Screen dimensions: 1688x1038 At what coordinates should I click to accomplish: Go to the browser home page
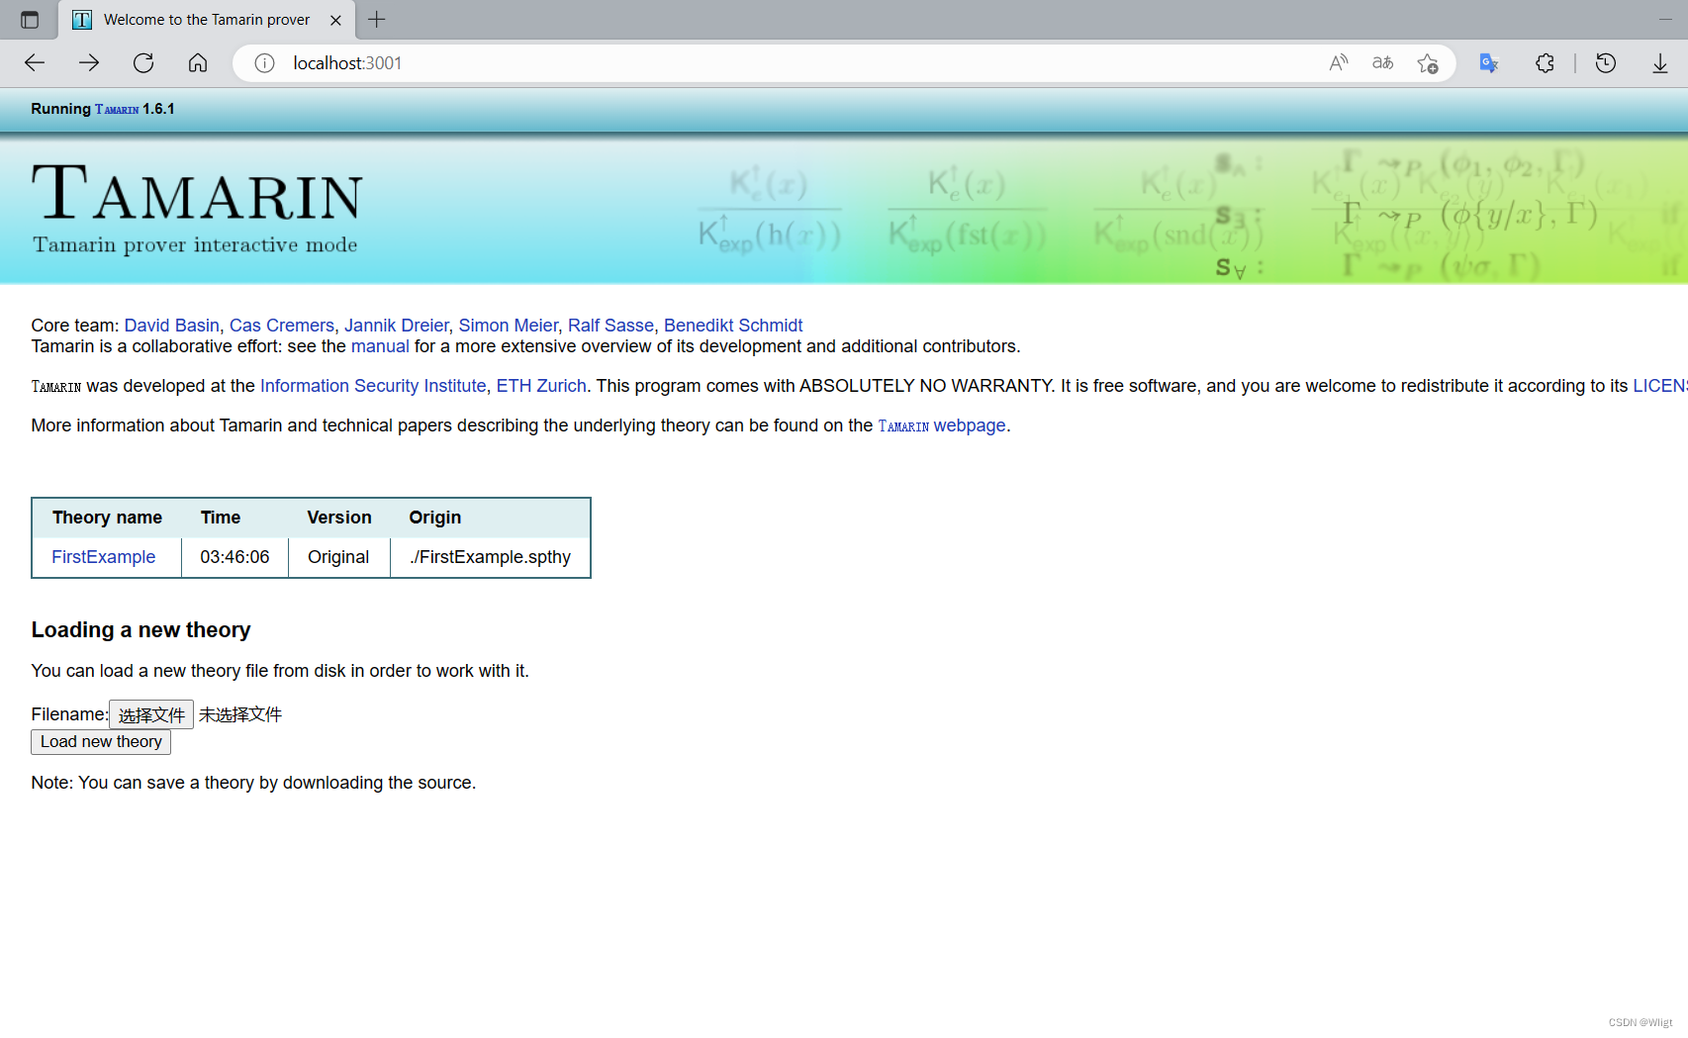(x=198, y=63)
